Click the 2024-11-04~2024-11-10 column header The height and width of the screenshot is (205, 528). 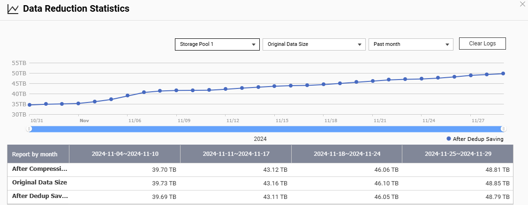point(125,154)
